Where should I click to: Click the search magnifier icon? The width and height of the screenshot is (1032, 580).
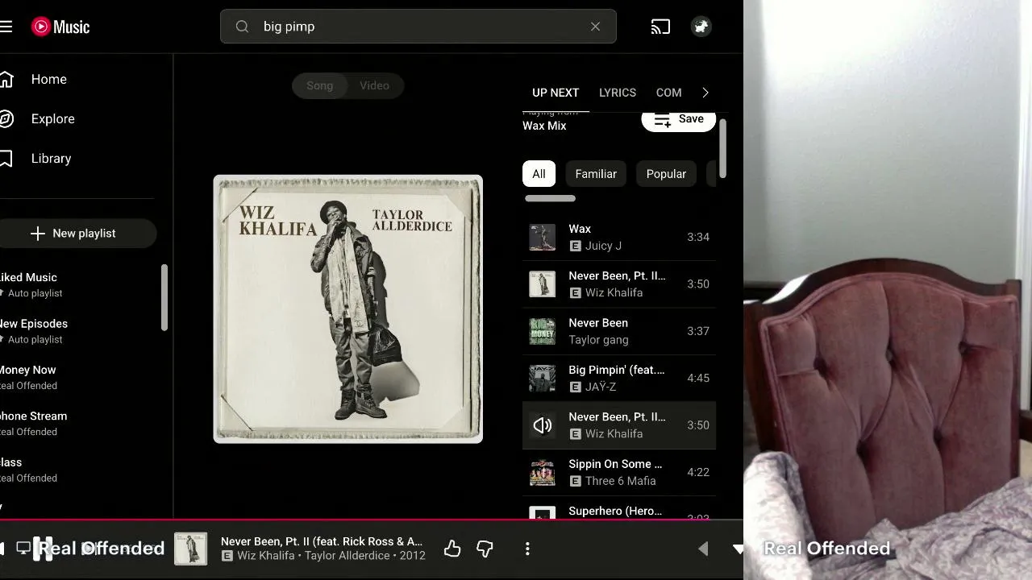point(242,27)
